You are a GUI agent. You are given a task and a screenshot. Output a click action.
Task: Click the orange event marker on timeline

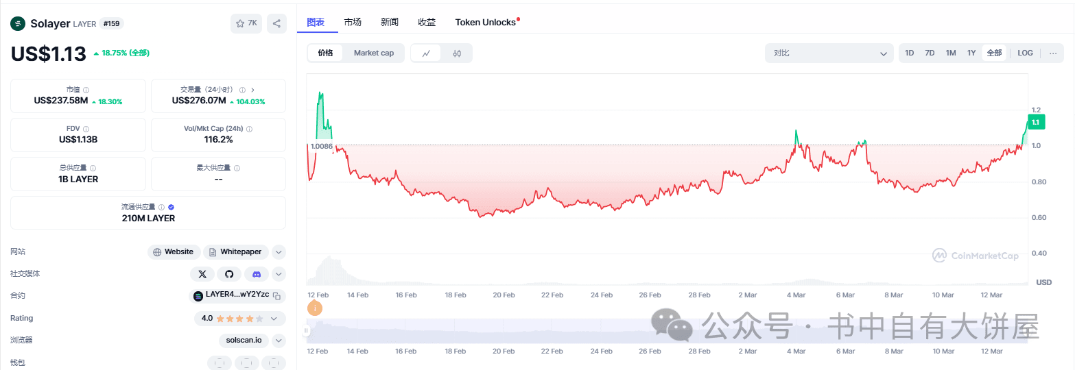pyautogui.click(x=315, y=308)
